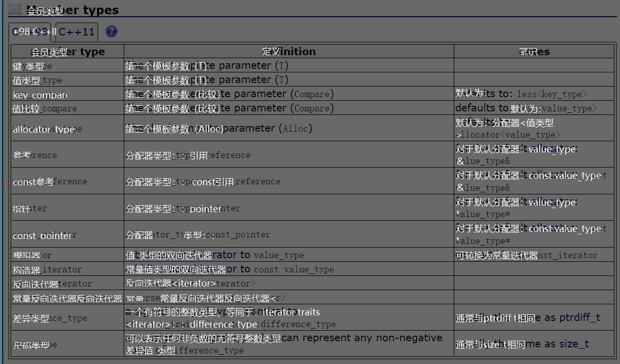Viewport: 620px width, 364px height.
Task: Open the help question mark icon beside C++11 tab
Action: point(112,31)
